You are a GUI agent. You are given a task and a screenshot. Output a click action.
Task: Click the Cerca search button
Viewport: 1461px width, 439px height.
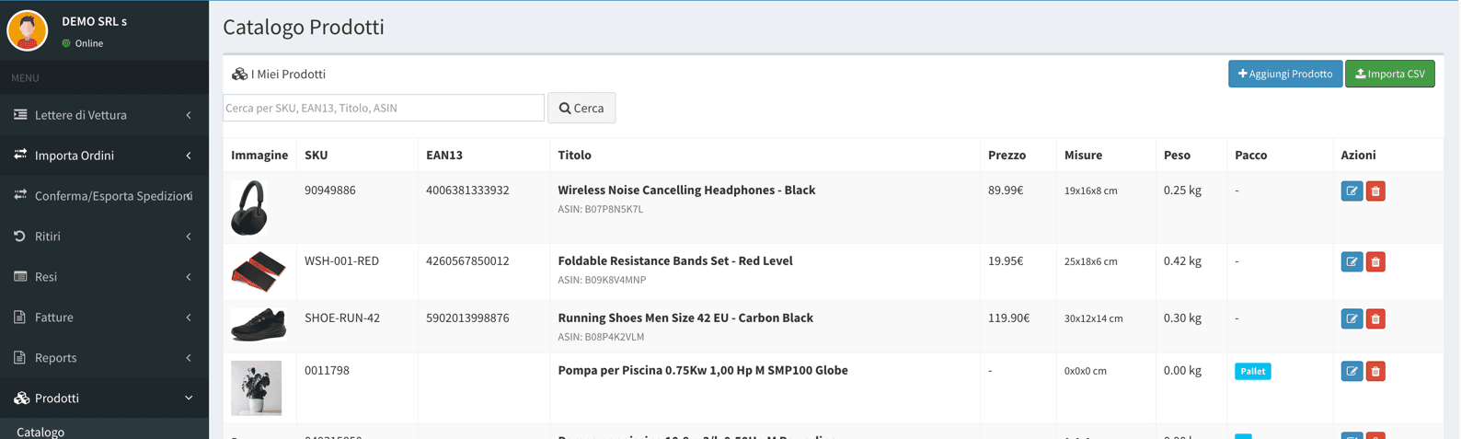(x=581, y=108)
